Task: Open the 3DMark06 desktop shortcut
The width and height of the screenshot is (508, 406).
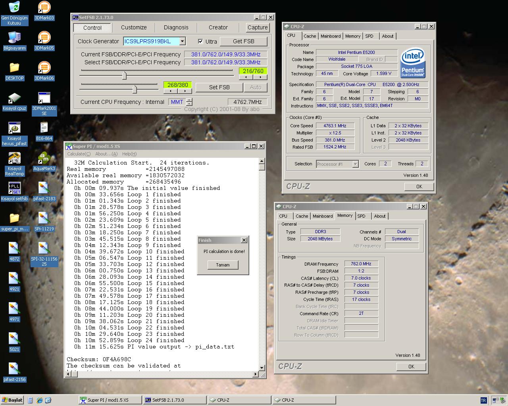Action: coord(44,71)
